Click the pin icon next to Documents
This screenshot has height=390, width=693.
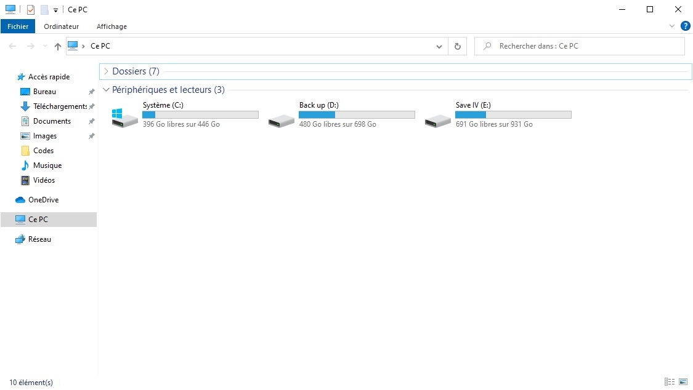pyautogui.click(x=92, y=121)
